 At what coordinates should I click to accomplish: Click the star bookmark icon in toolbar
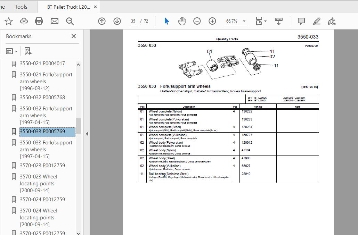(9, 21)
